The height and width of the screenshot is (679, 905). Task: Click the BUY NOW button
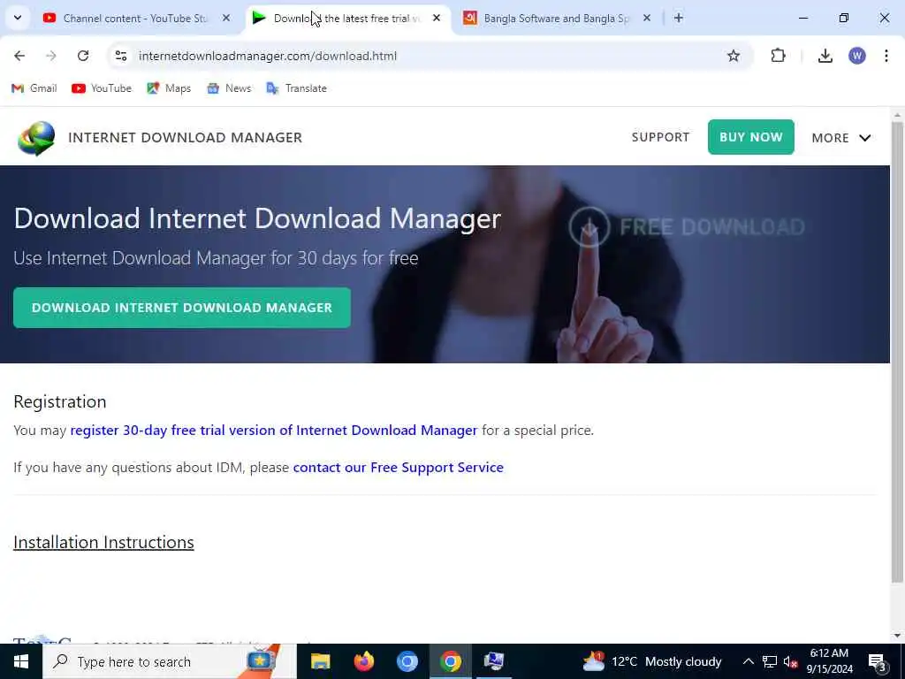(x=751, y=137)
